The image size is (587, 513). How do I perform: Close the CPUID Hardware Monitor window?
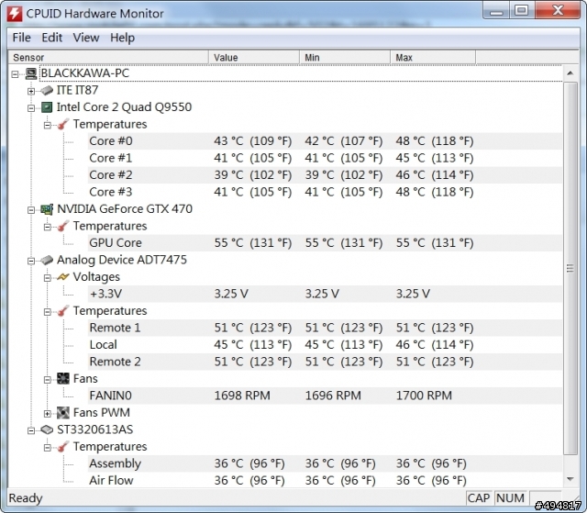coord(558,11)
